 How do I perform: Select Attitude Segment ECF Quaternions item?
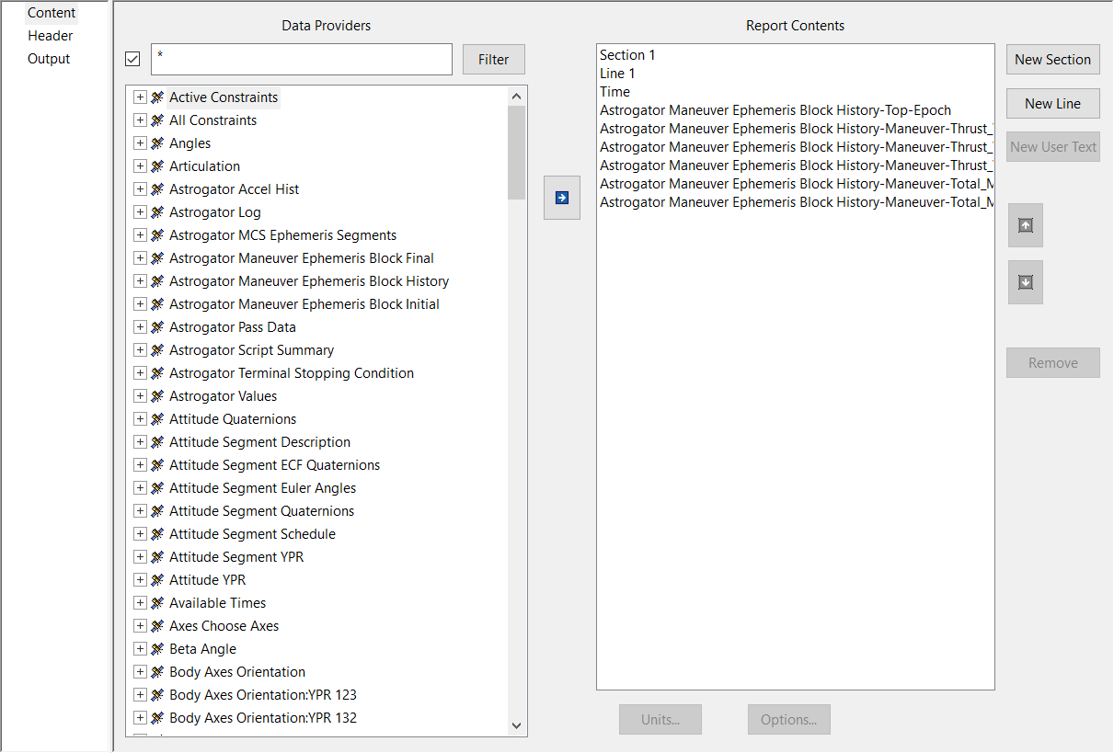pyautogui.click(x=274, y=464)
